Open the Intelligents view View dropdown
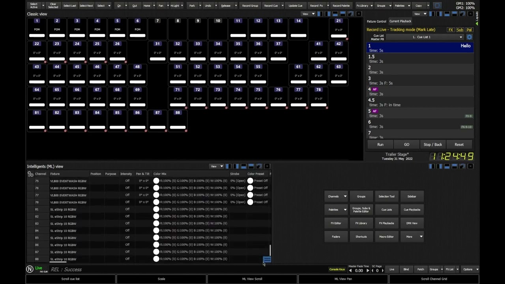505x284 pixels. 217,166
